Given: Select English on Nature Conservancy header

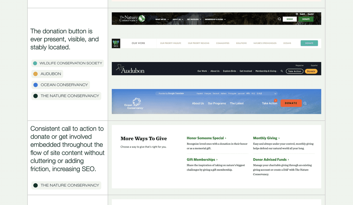Looking at the screenshot, I should (x=302, y=14).
